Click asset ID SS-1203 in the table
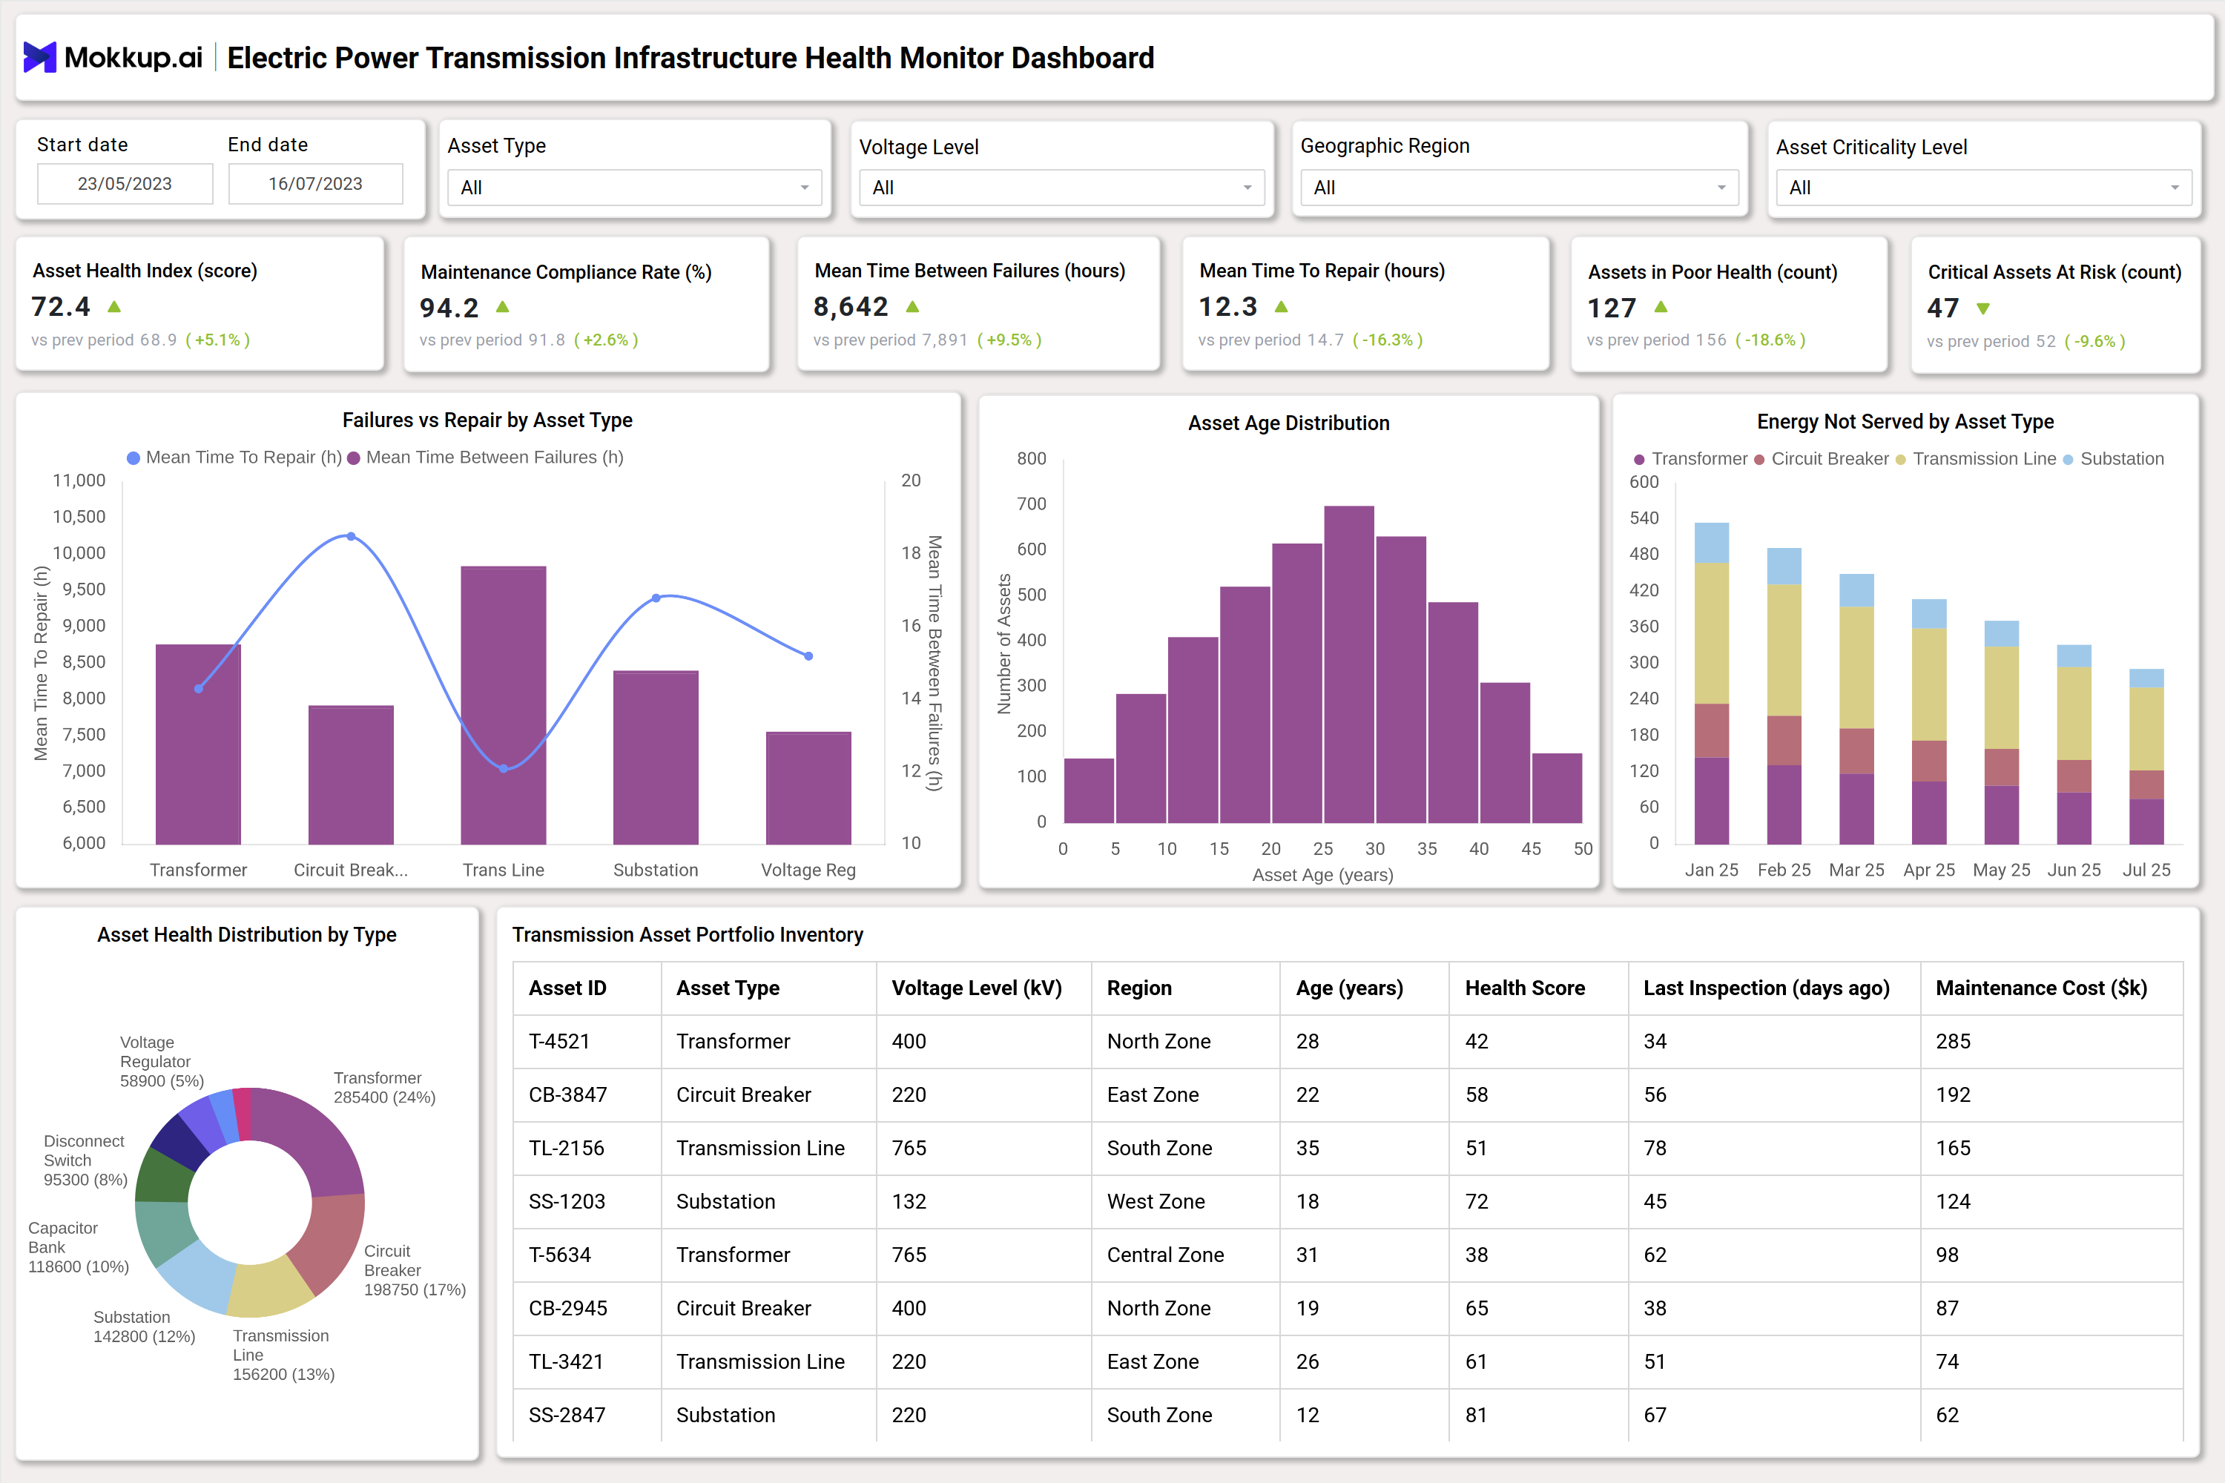This screenshot has width=2225, height=1483. pos(567,1202)
